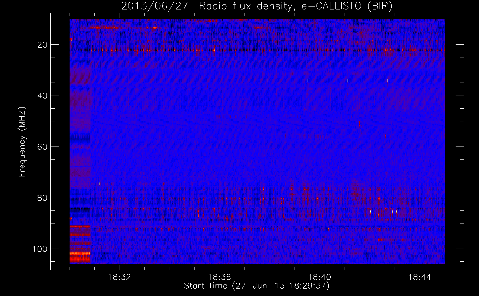Click the 18:32 time axis label

click(x=120, y=277)
